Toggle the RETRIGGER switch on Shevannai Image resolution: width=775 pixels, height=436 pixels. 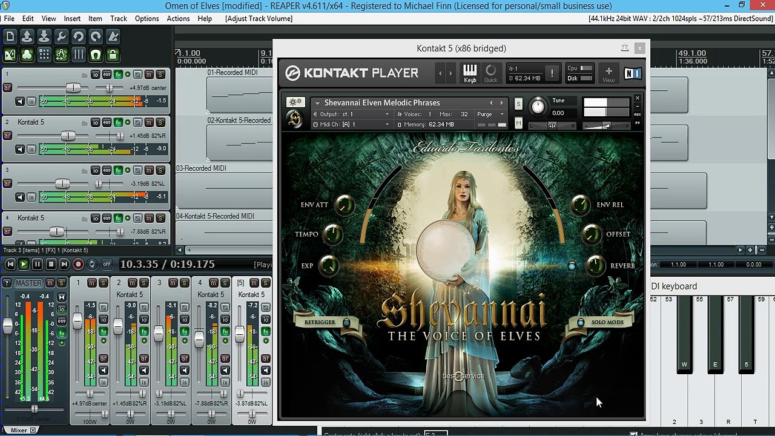pos(346,322)
